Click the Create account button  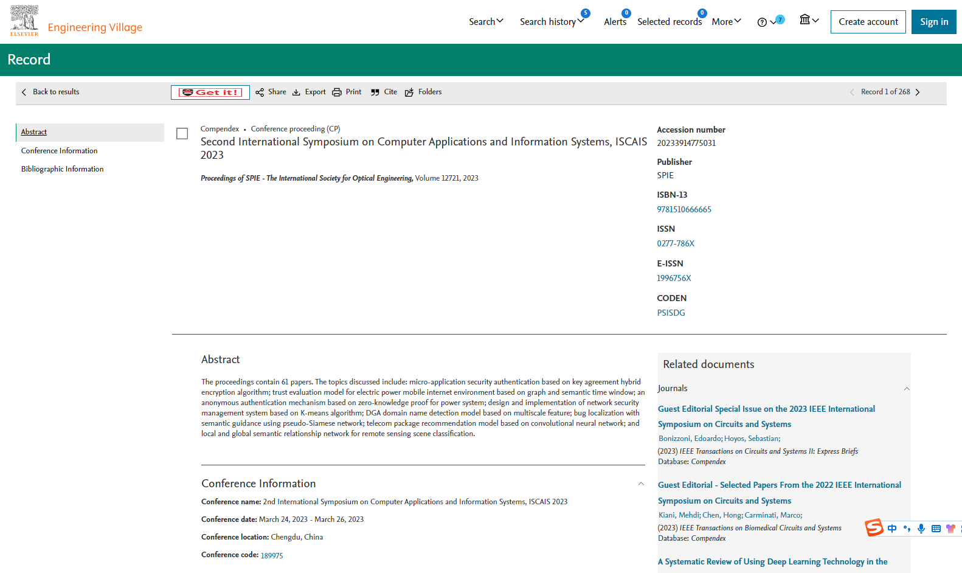pyautogui.click(x=868, y=22)
